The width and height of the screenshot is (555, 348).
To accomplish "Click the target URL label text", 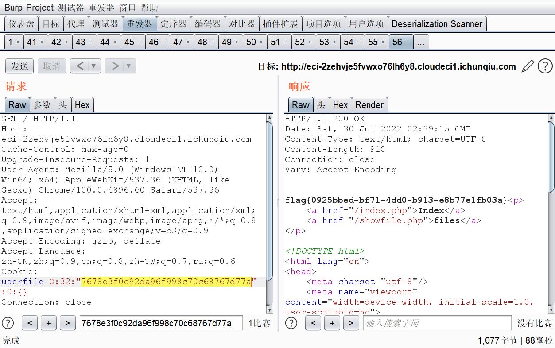I will pyautogui.click(x=387, y=66).
